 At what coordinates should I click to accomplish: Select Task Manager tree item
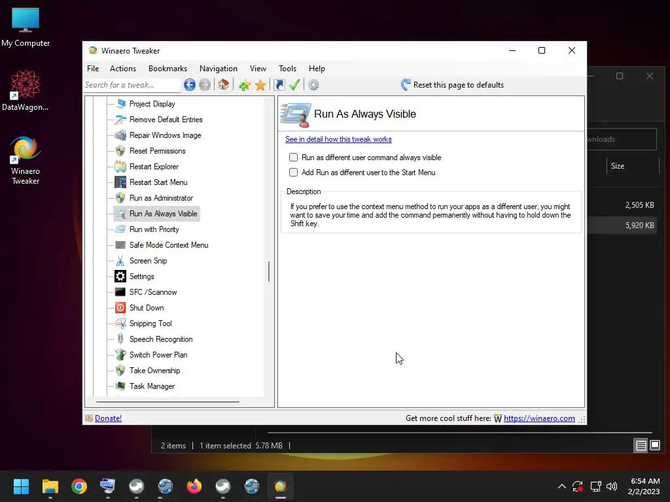point(152,386)
